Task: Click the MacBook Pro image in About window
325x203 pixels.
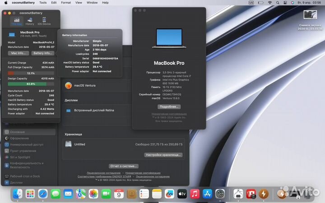Action: tap(169, 38)
